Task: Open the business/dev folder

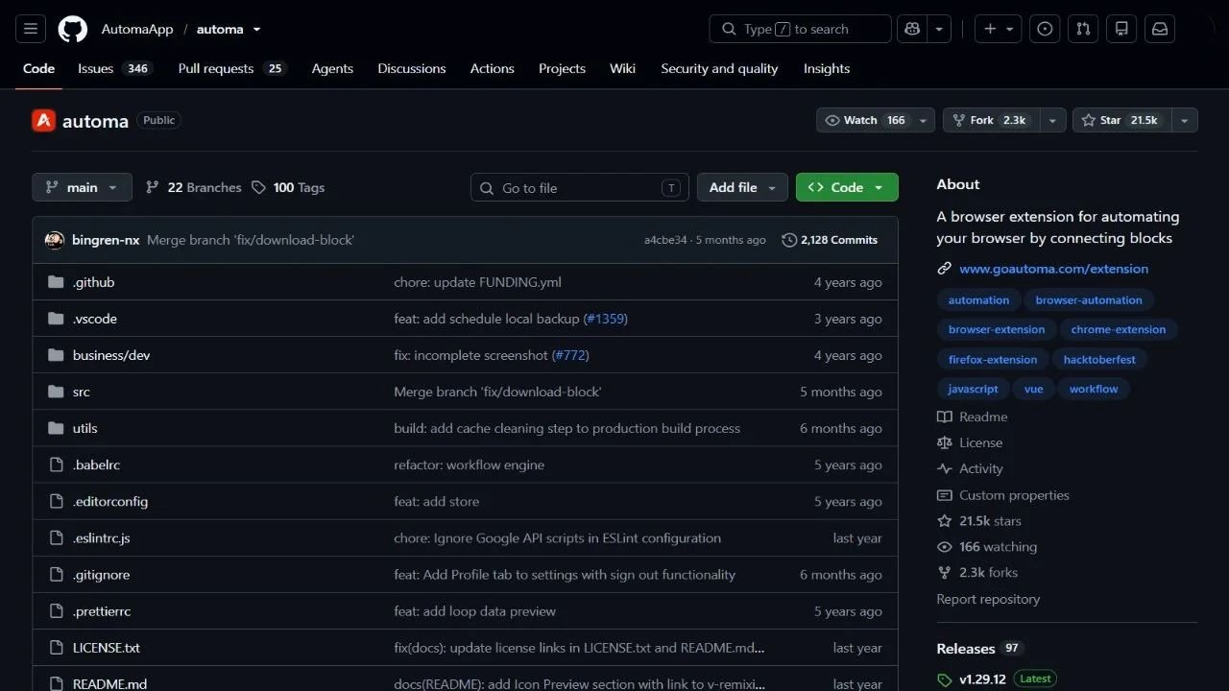Action: click(111, 355)
